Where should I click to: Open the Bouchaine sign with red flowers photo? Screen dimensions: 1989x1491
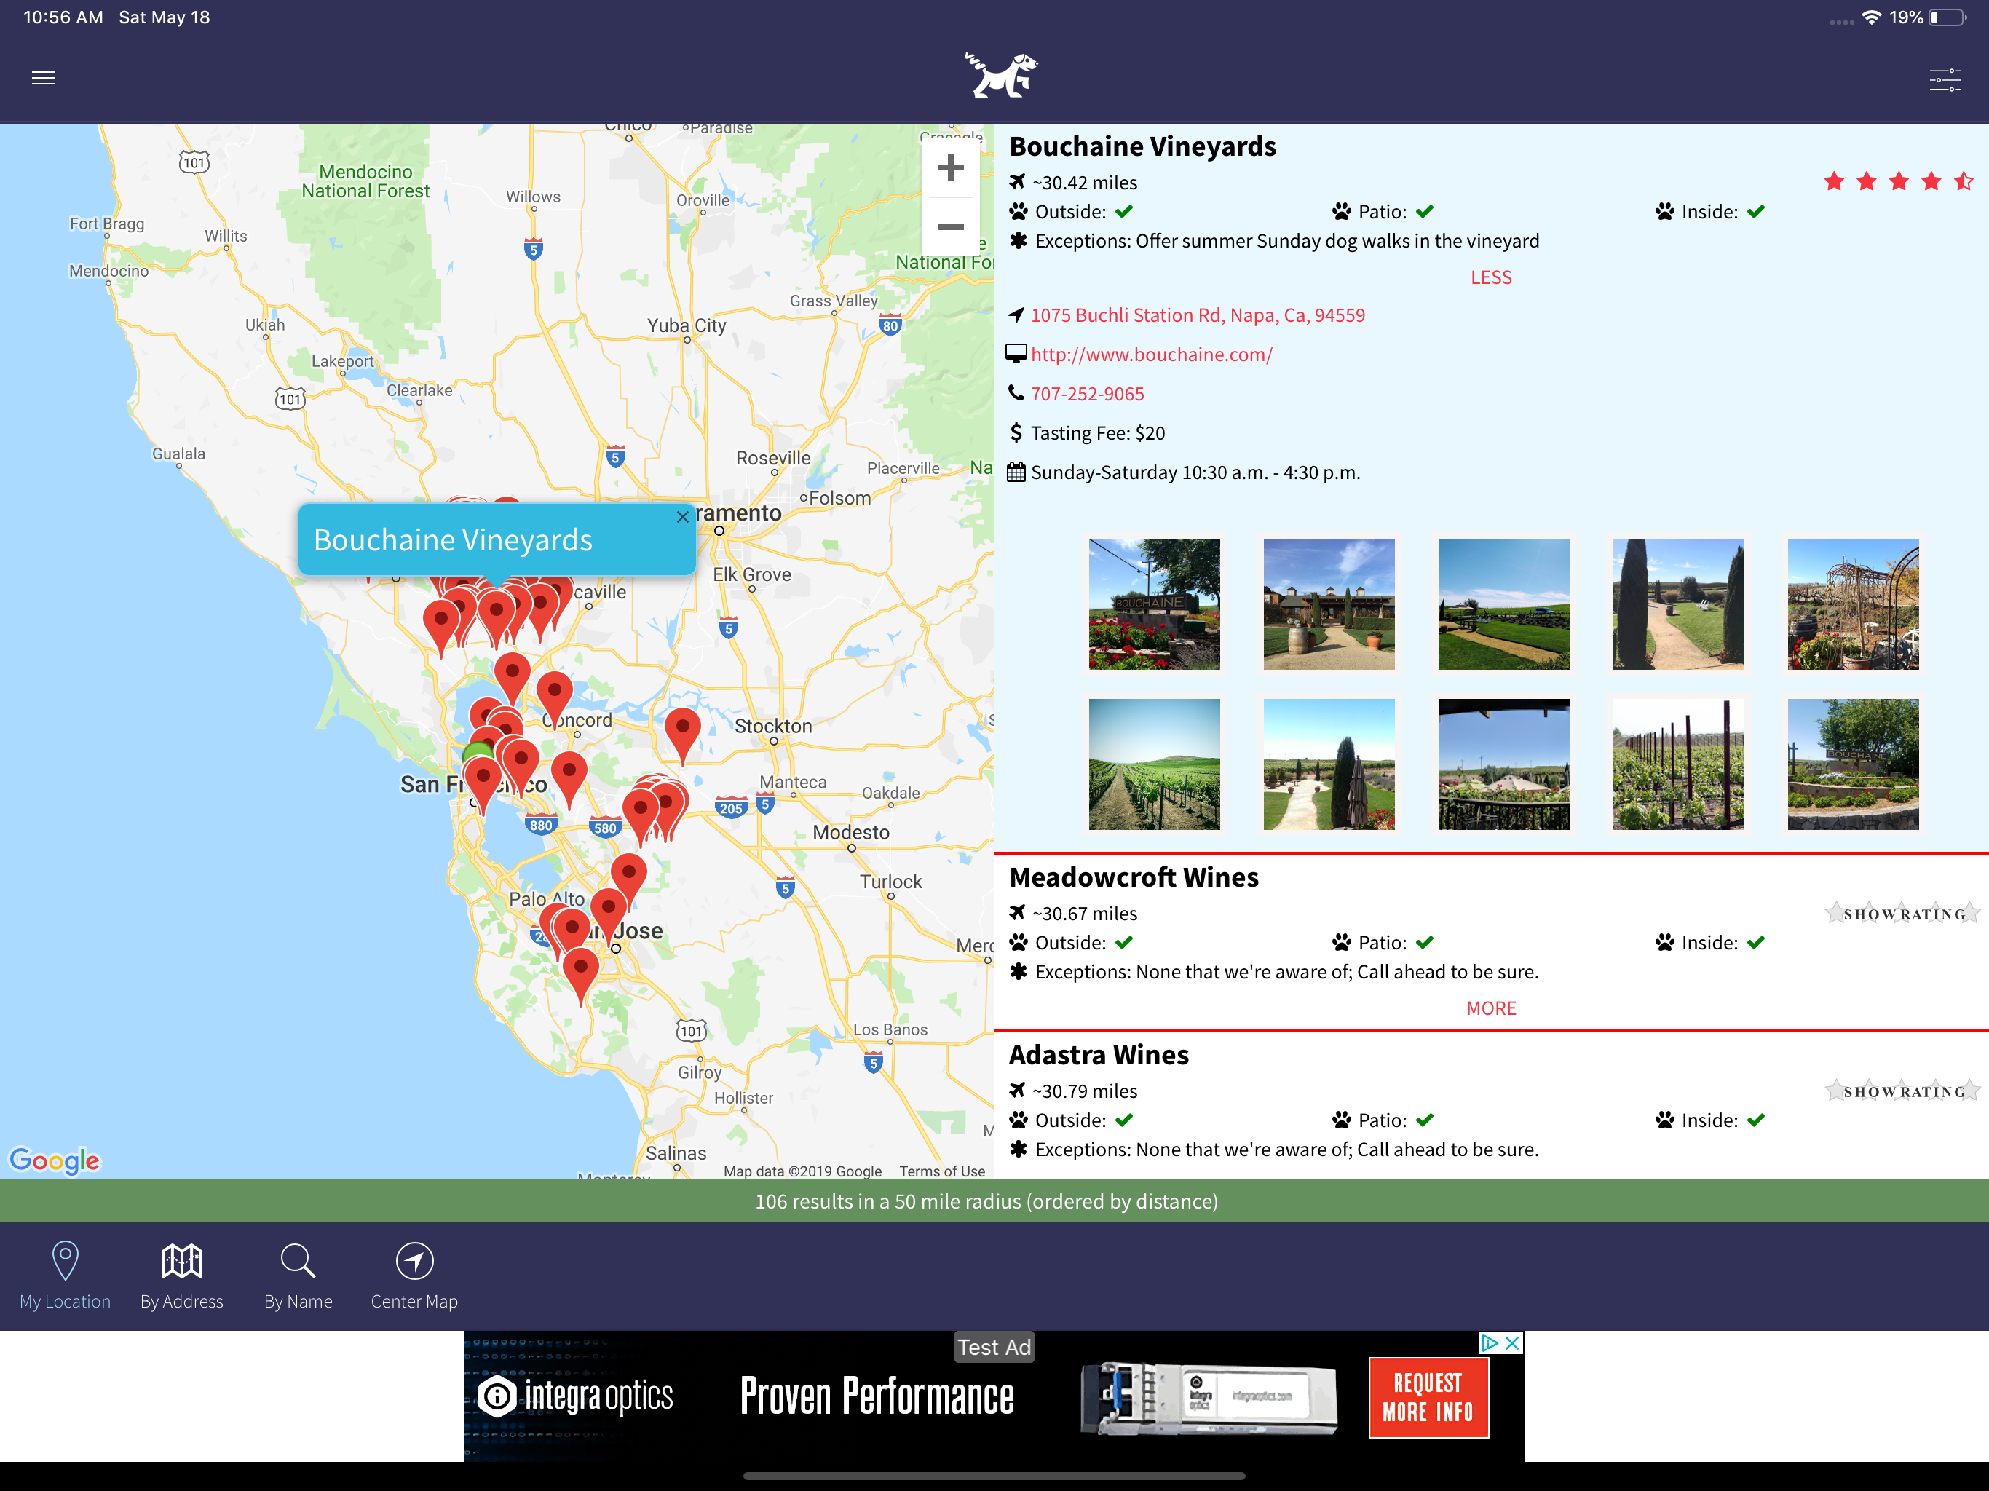click(1155, 604)
